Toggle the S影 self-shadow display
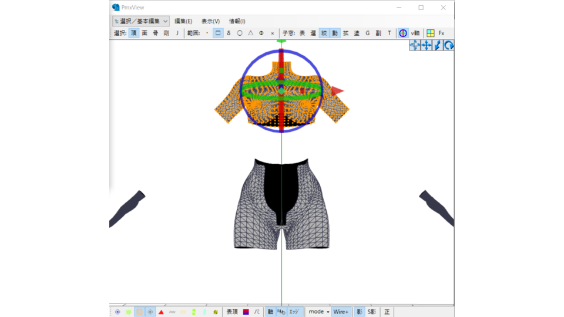564x317 pixels. 371,312
